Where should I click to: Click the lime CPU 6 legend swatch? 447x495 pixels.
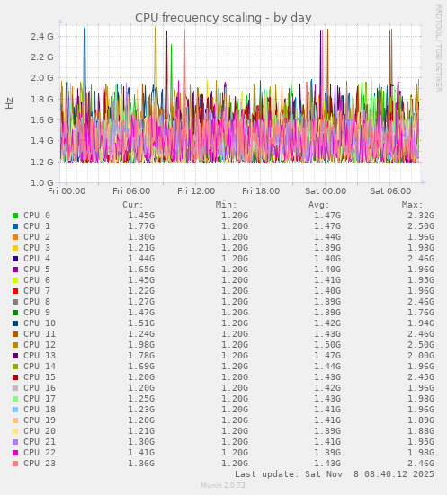point(15,280)
